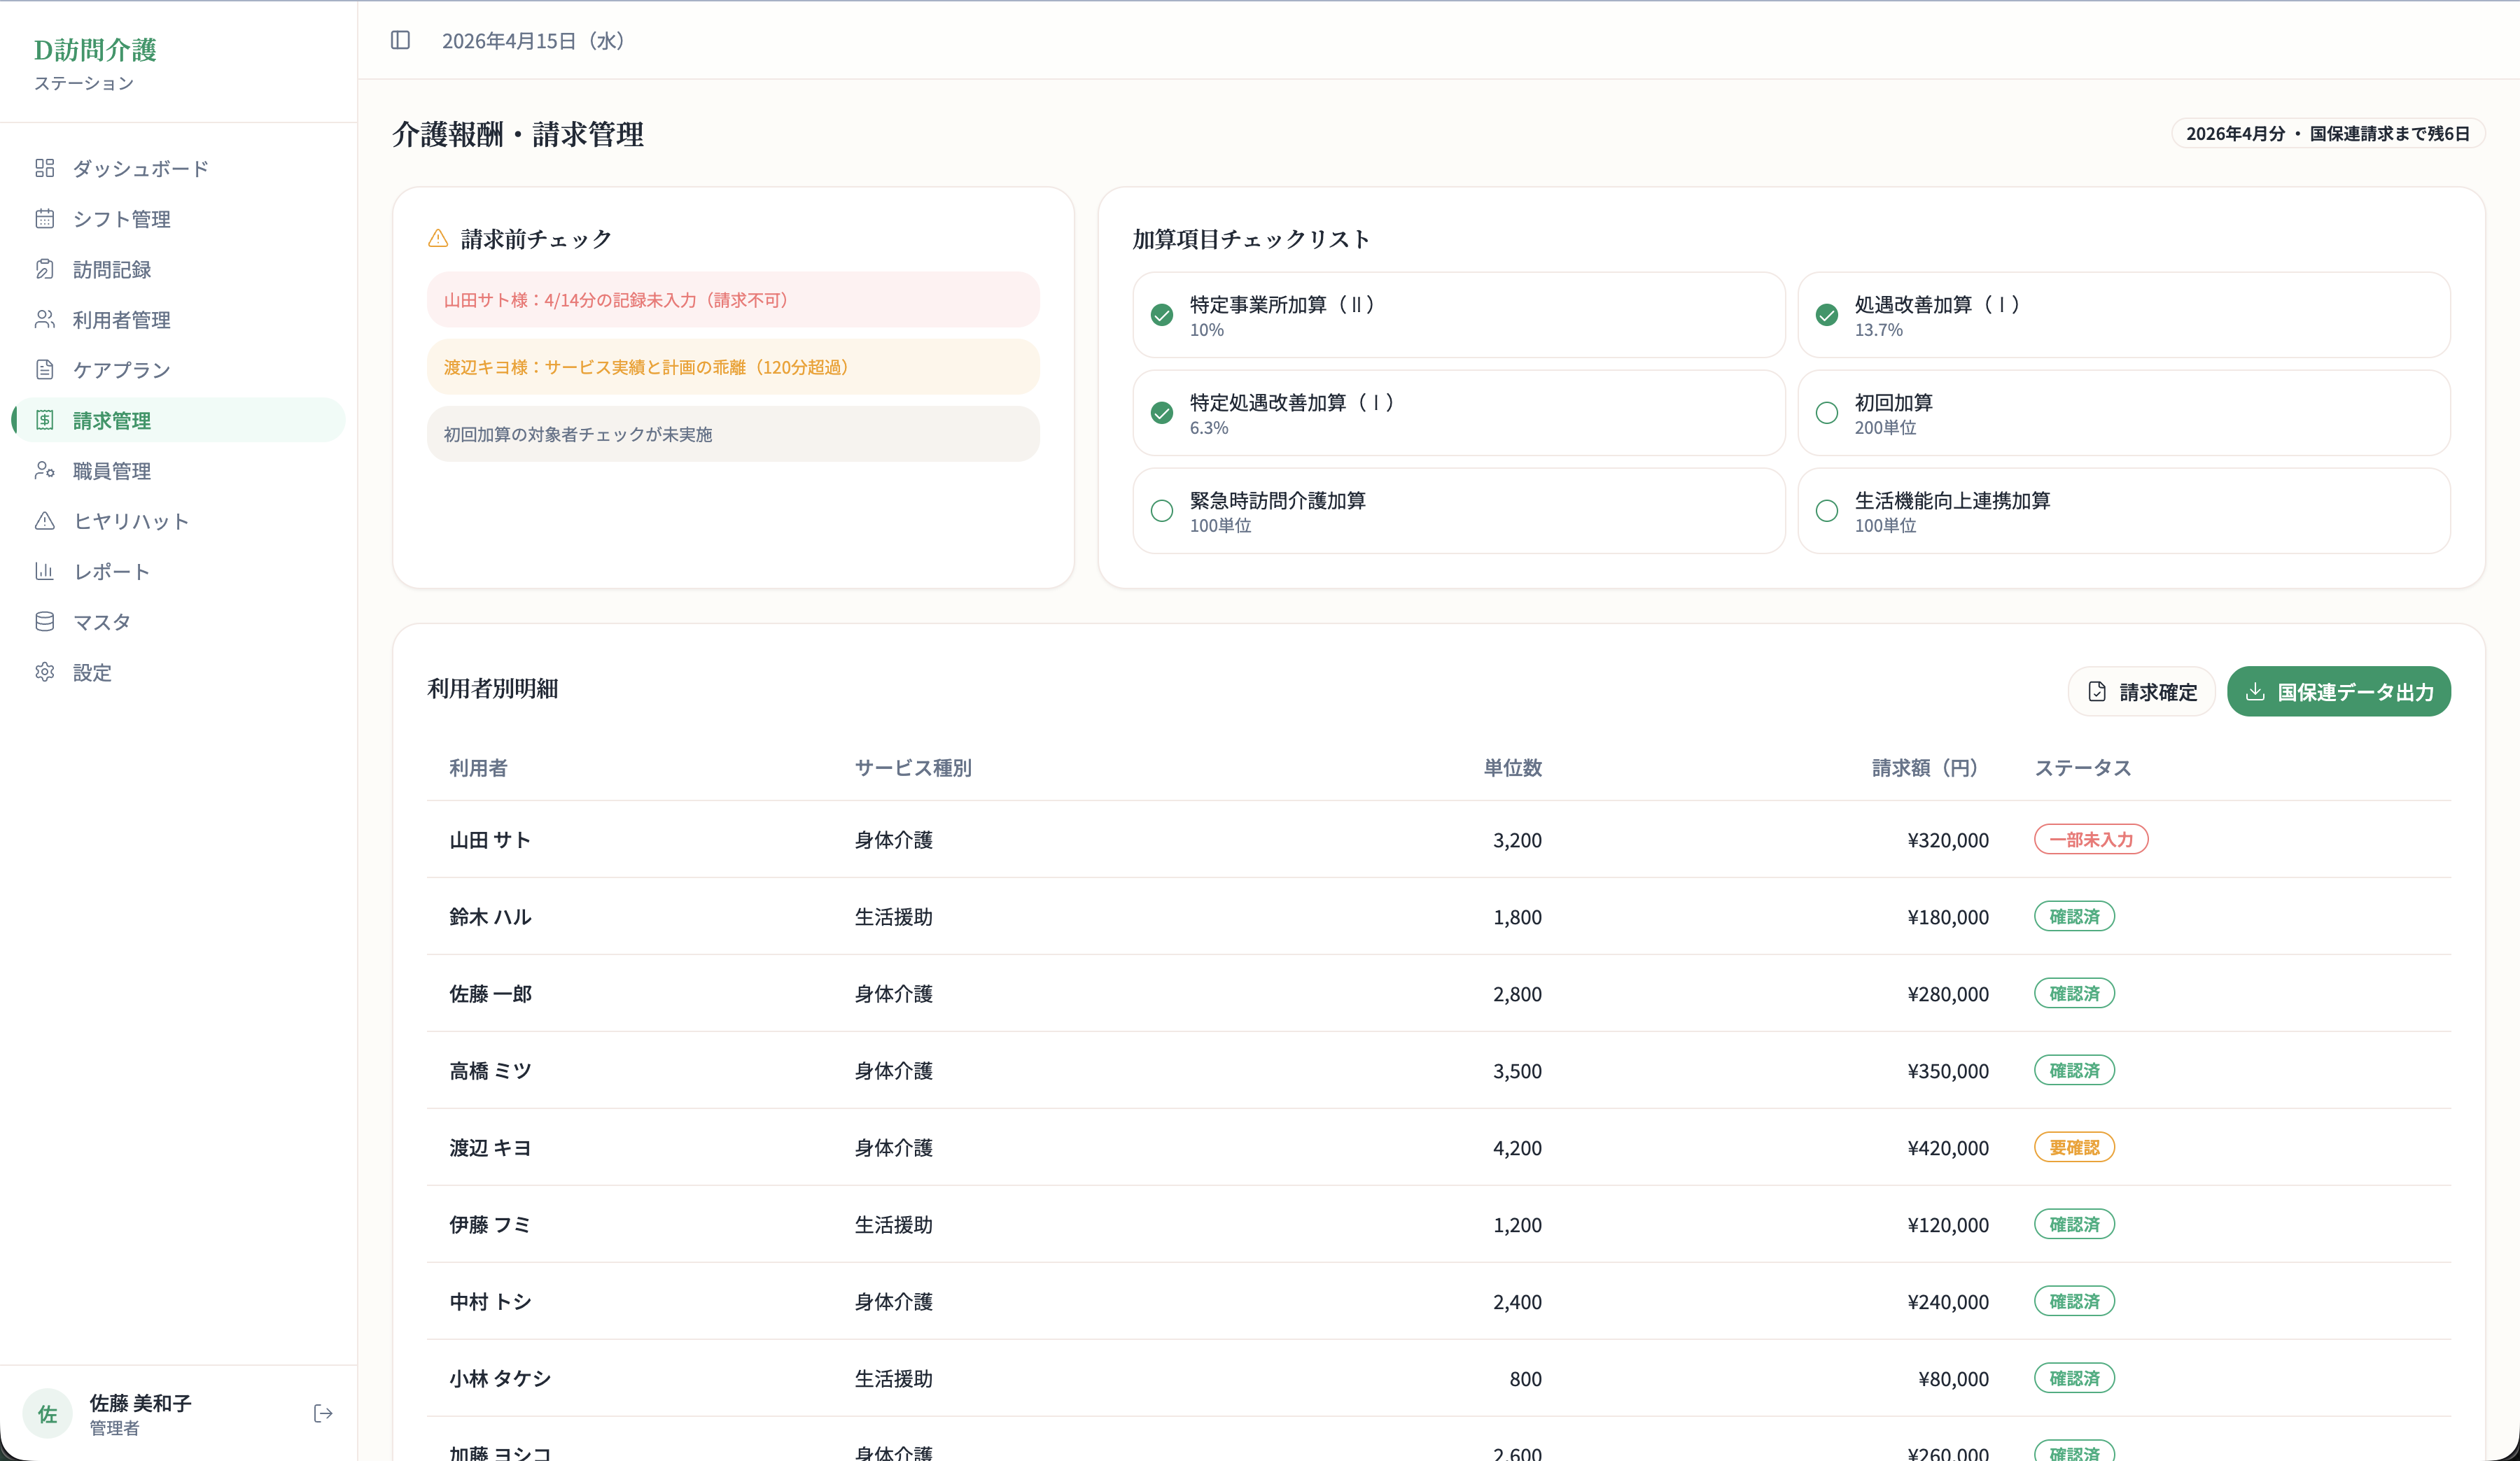Select the 伊藤 フミ row name

(490, 1224)
